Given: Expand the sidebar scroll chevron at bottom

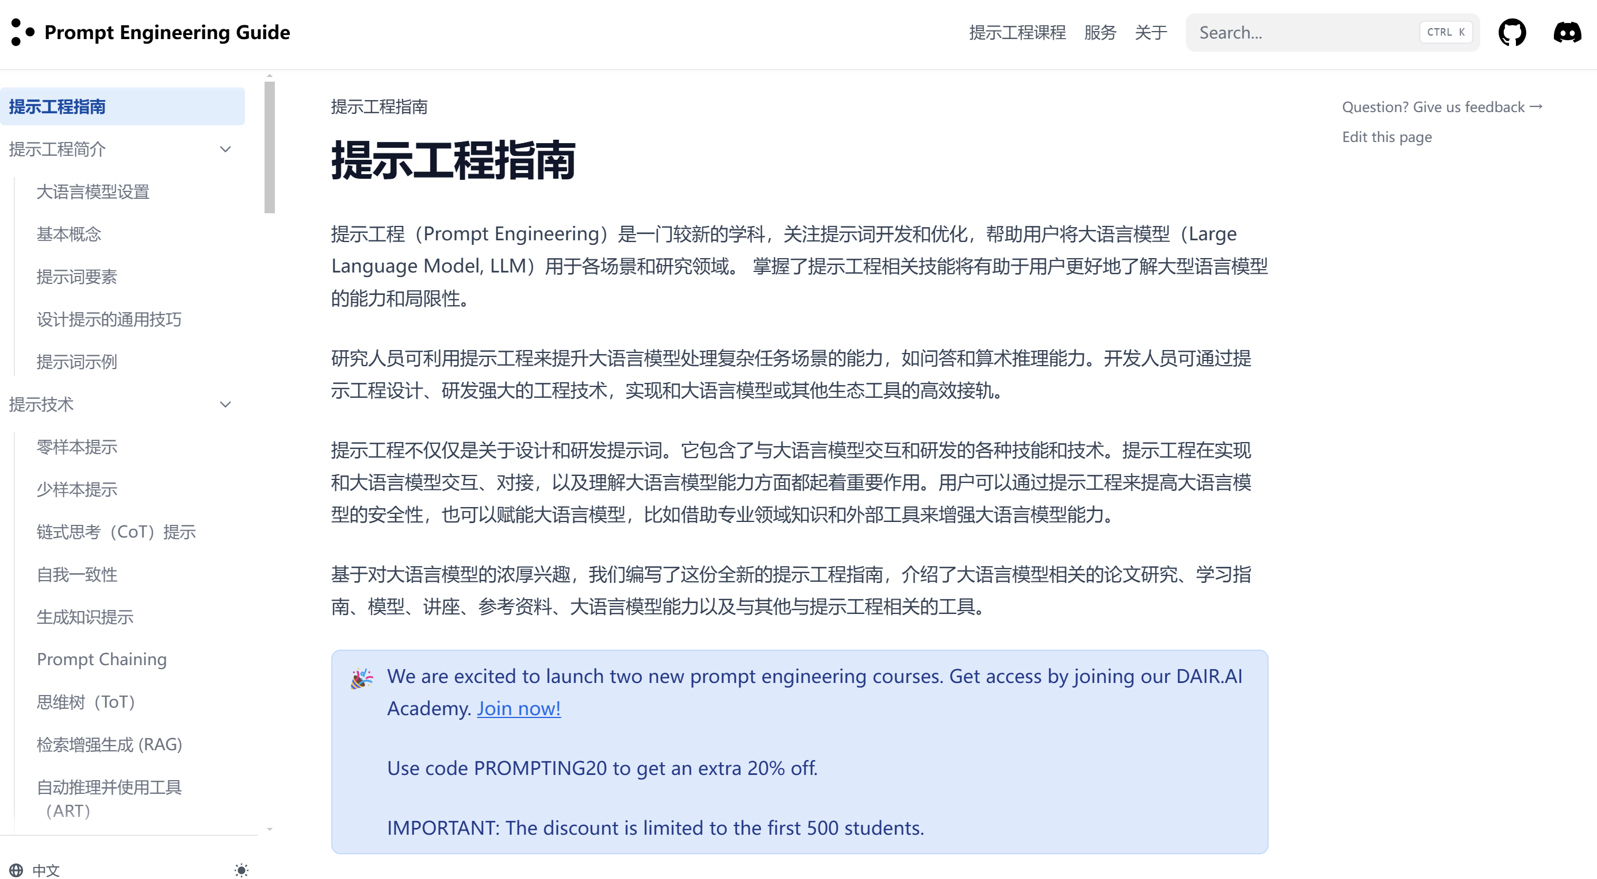Looking at the screenshot, I should click(x=270, y=829).
